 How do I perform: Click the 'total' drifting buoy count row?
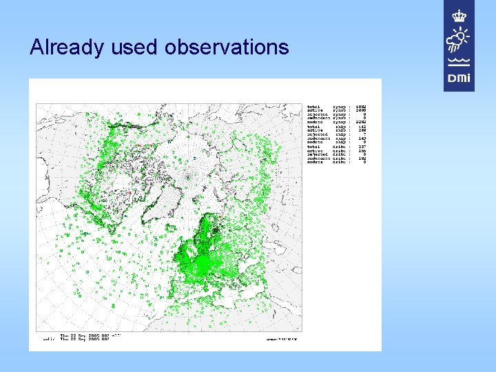point(337,147)
